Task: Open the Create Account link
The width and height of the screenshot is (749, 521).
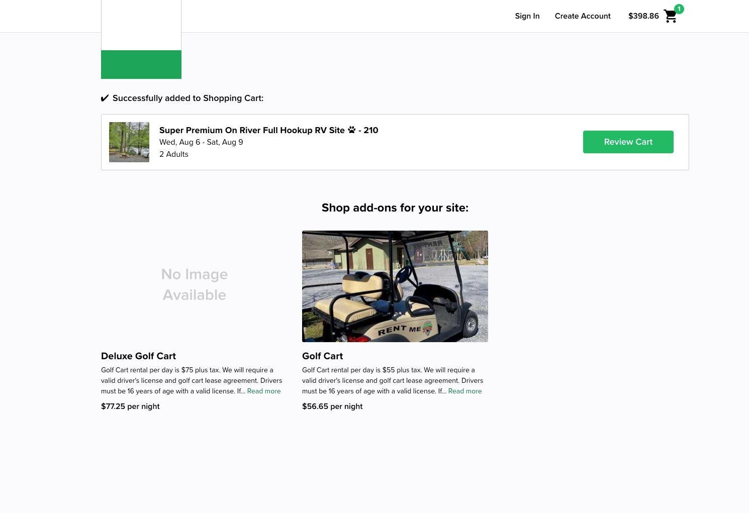Action: point(583,16)
